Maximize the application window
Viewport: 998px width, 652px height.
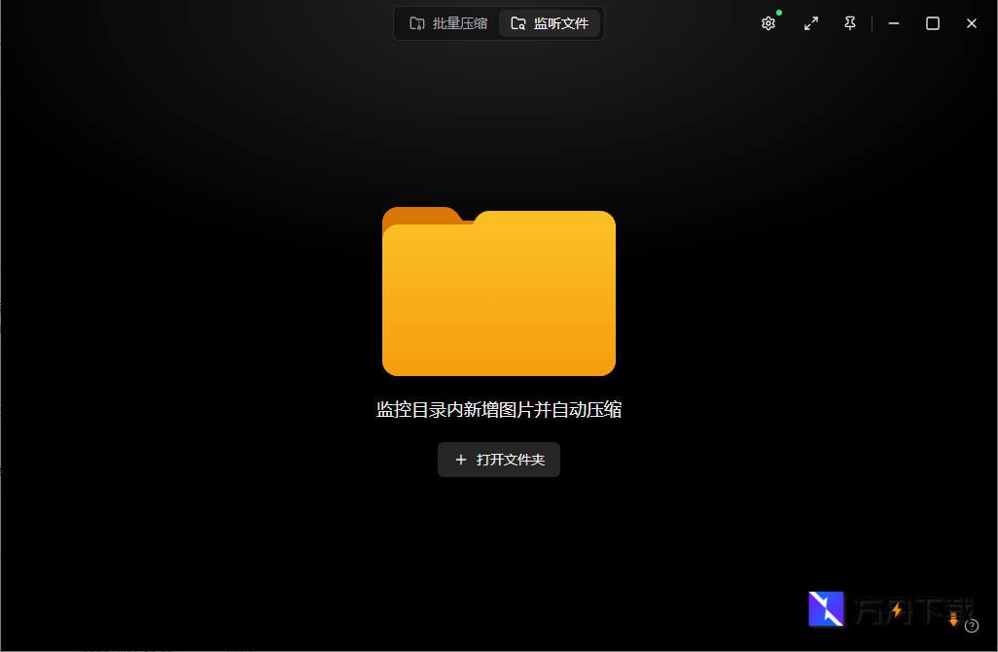click(932, 22)
